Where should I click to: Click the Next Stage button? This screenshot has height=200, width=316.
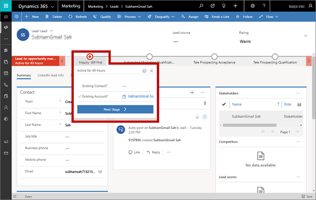[x=115, y=109]
